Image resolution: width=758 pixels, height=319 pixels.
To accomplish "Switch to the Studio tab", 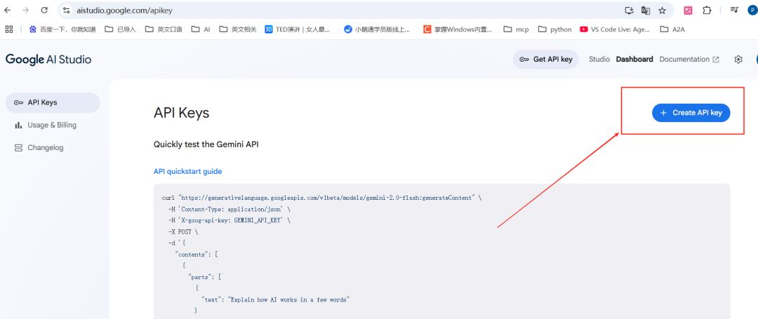I will coord(599,60).
